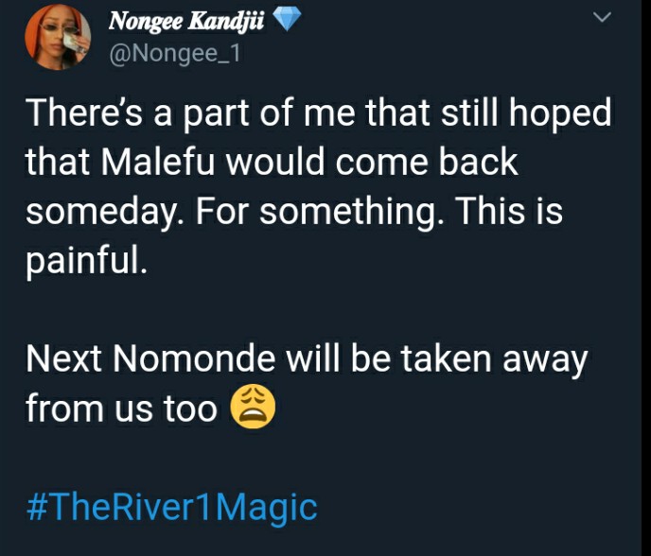Click the weary face emoji
The width and height of the screenshot is (651, 556).
click(253, 408)
